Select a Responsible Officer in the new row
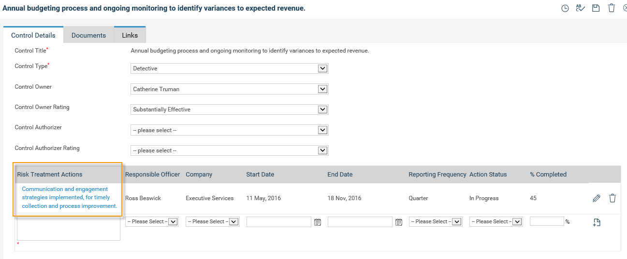This screenshot has height=259, width=627. [152, 221]
